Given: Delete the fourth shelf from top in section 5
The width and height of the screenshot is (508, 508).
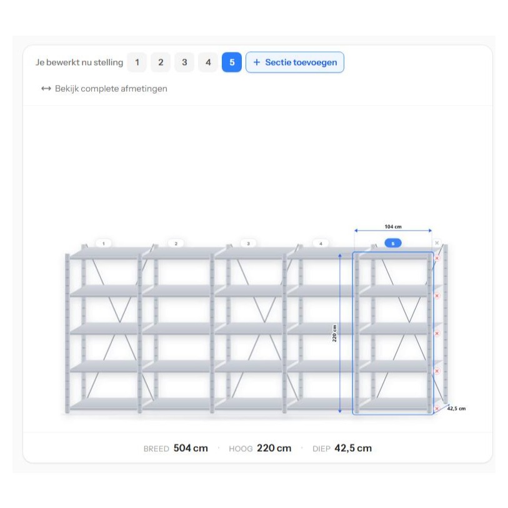Looking at the screenshot, I should [437, 371].
